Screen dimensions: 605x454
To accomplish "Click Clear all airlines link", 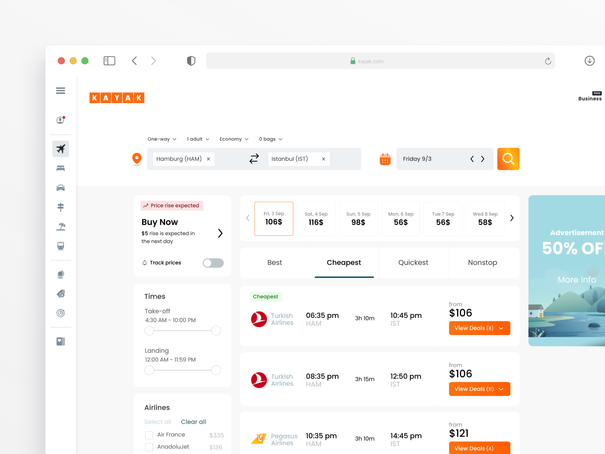I will pyautogui.click(x=194, y=422).
